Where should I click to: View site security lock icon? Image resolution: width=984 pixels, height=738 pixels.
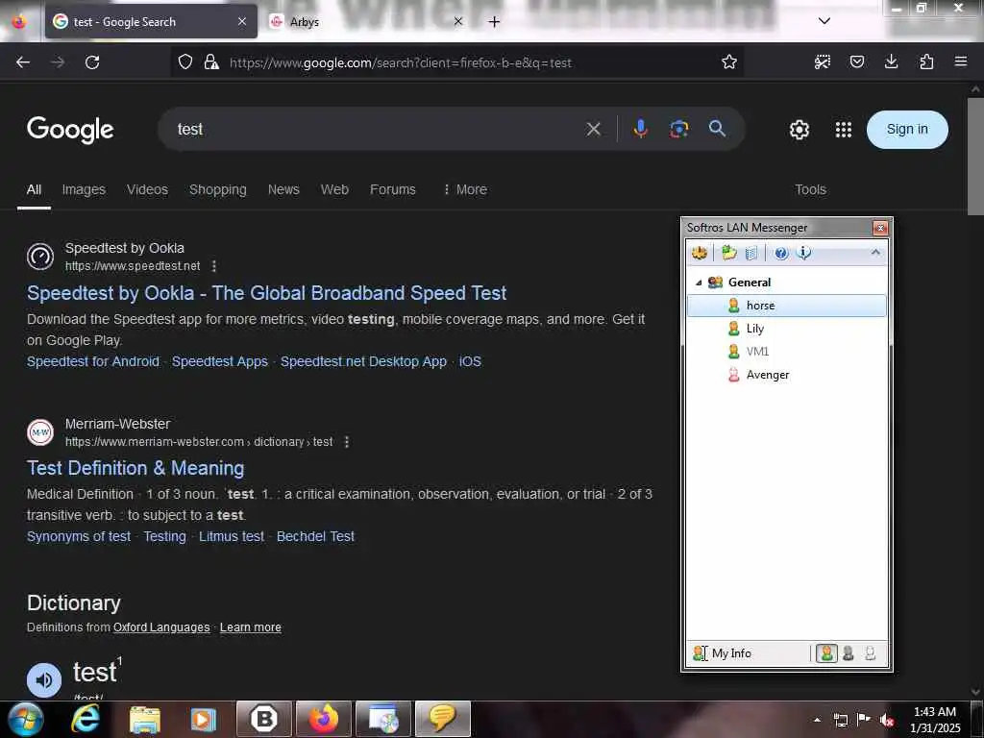coord(211,62)
